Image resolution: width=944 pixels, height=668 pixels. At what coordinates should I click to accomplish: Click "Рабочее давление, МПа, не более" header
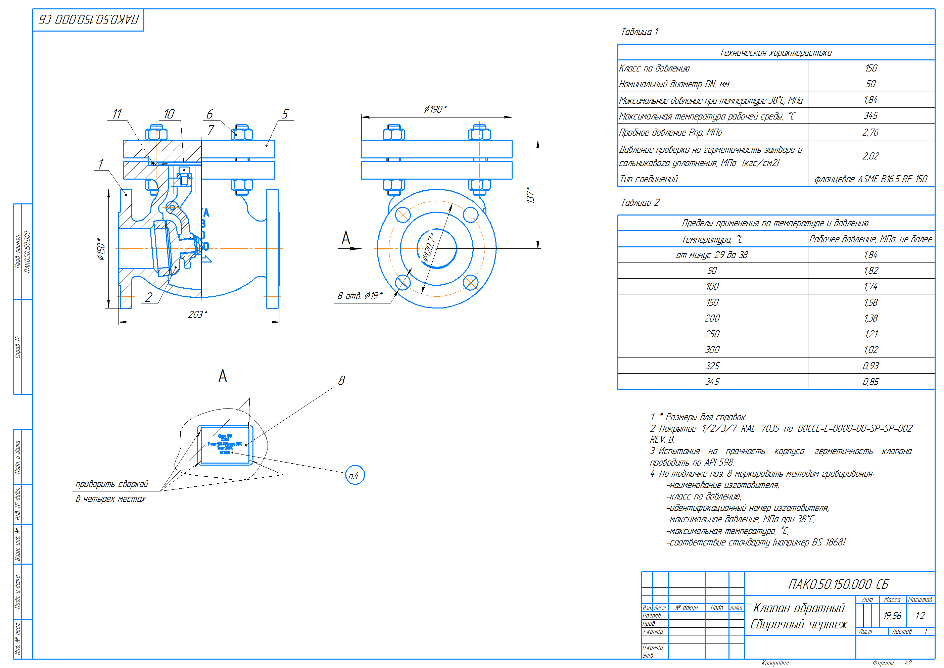pos(870,239)
